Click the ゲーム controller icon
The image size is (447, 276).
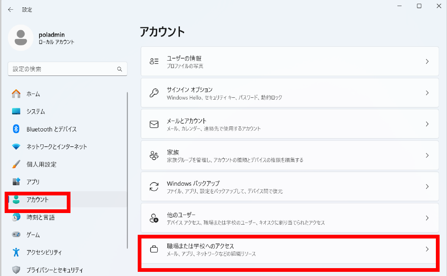tap(16, 234)
